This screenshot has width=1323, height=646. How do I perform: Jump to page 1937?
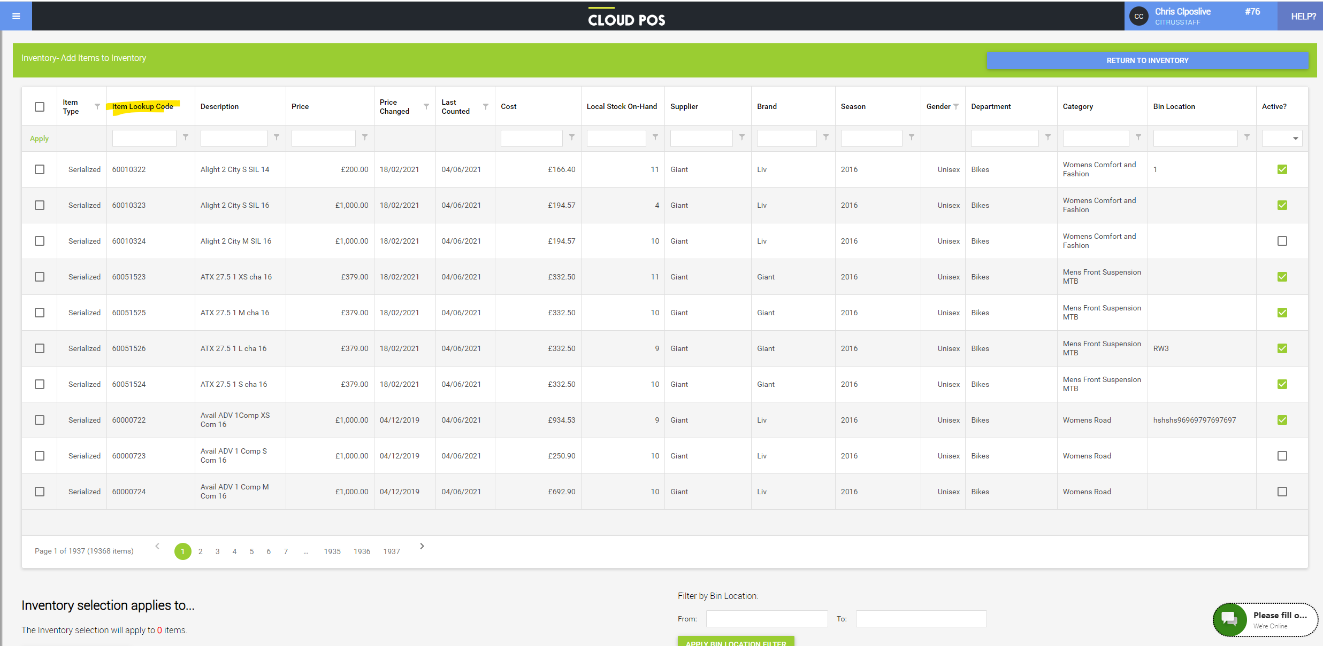coord(392,551)
